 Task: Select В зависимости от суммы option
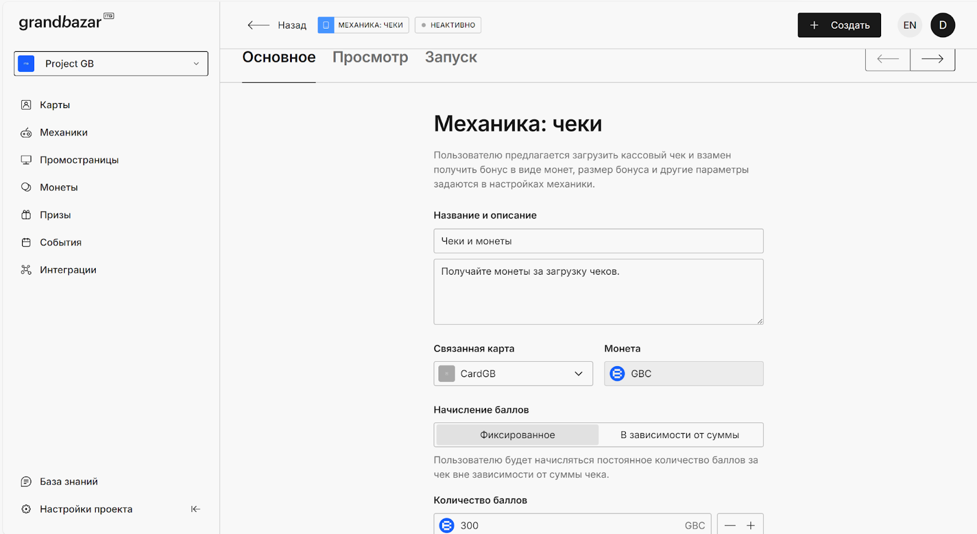pyautogui.click(x=680, y=435)
